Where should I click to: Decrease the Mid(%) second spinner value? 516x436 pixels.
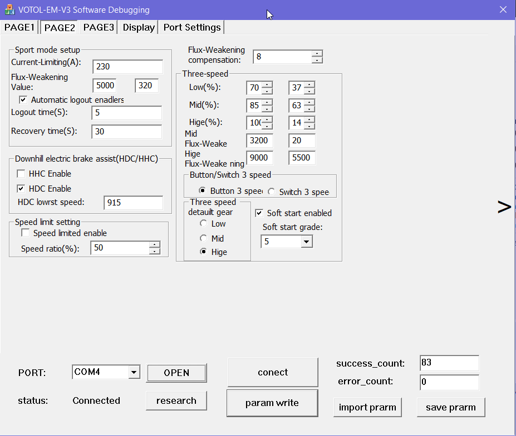309,109
